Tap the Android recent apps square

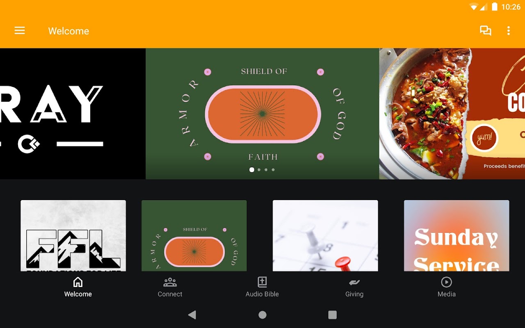point(333,315)
